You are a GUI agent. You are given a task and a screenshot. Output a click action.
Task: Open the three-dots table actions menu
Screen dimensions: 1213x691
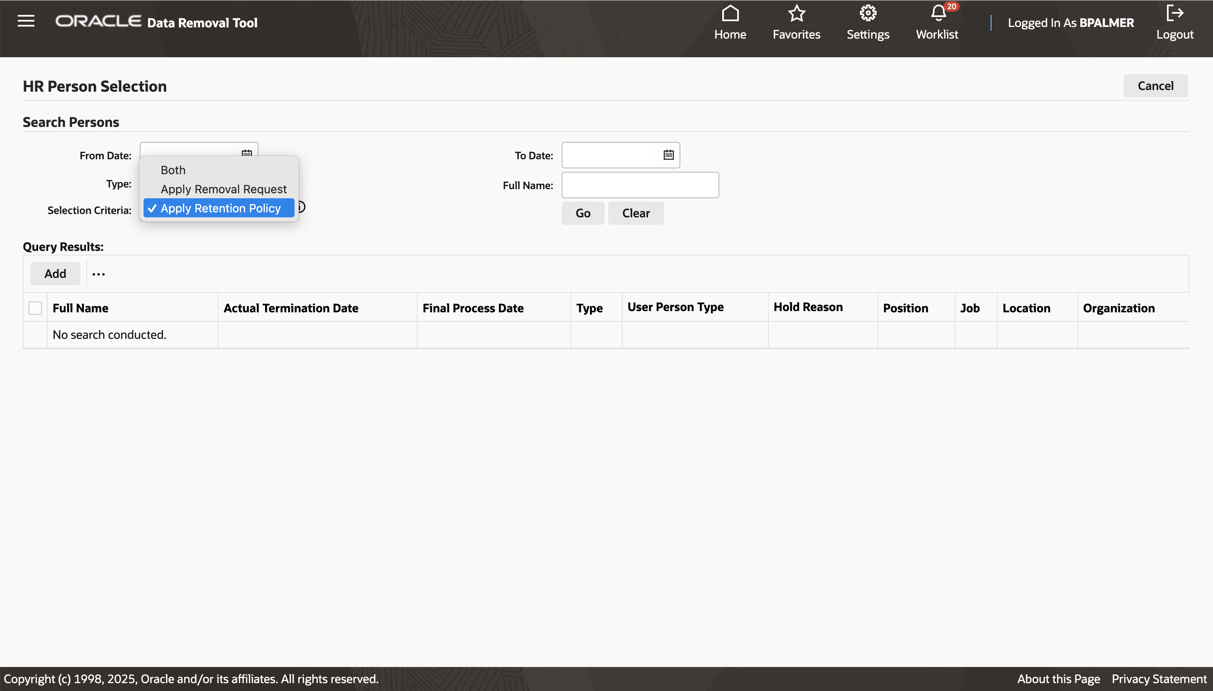(x=98, y=274)
